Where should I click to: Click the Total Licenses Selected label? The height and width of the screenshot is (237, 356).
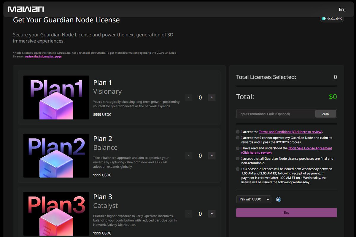(266, 77)
